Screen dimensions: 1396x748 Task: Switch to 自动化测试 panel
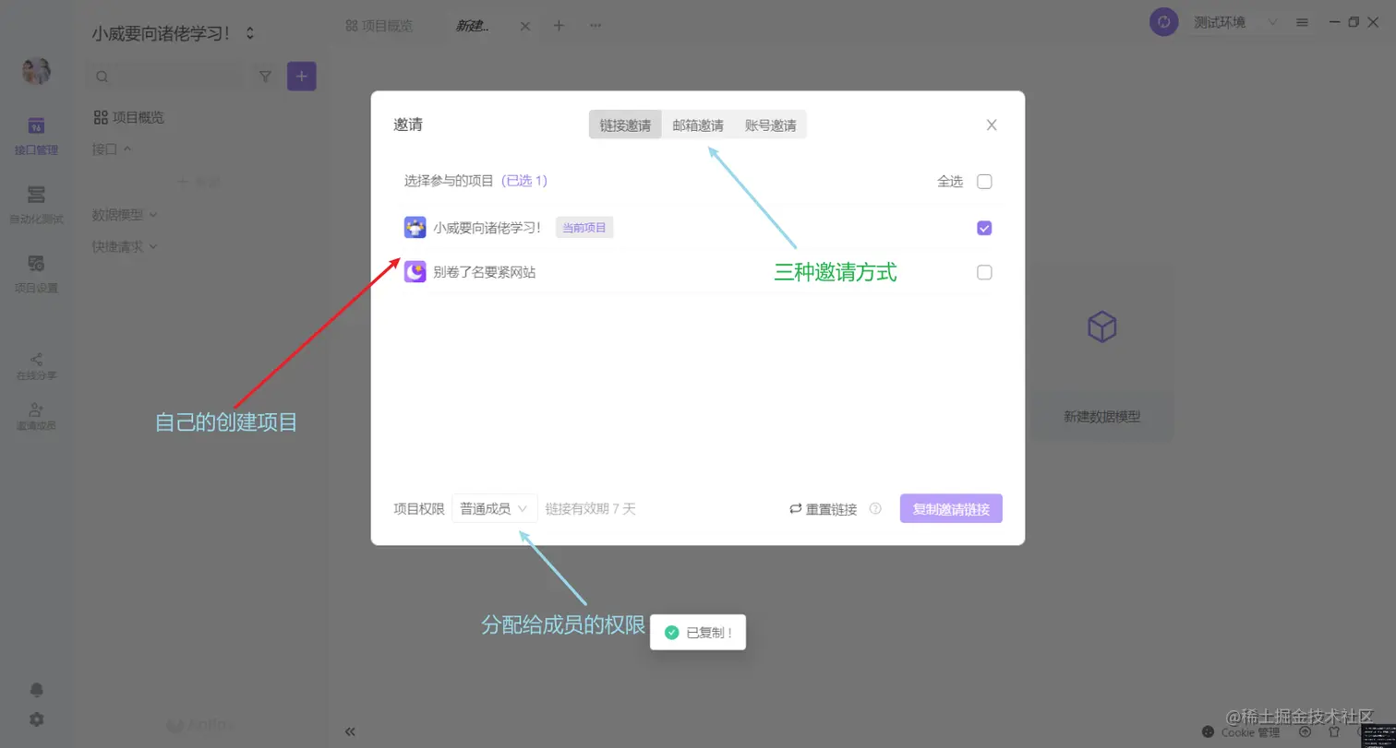(x=35, y=205)
